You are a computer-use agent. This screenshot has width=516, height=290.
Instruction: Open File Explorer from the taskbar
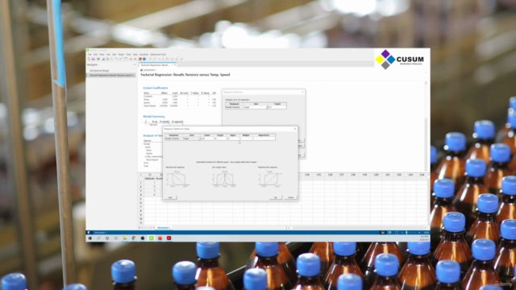tap(125, 238)
